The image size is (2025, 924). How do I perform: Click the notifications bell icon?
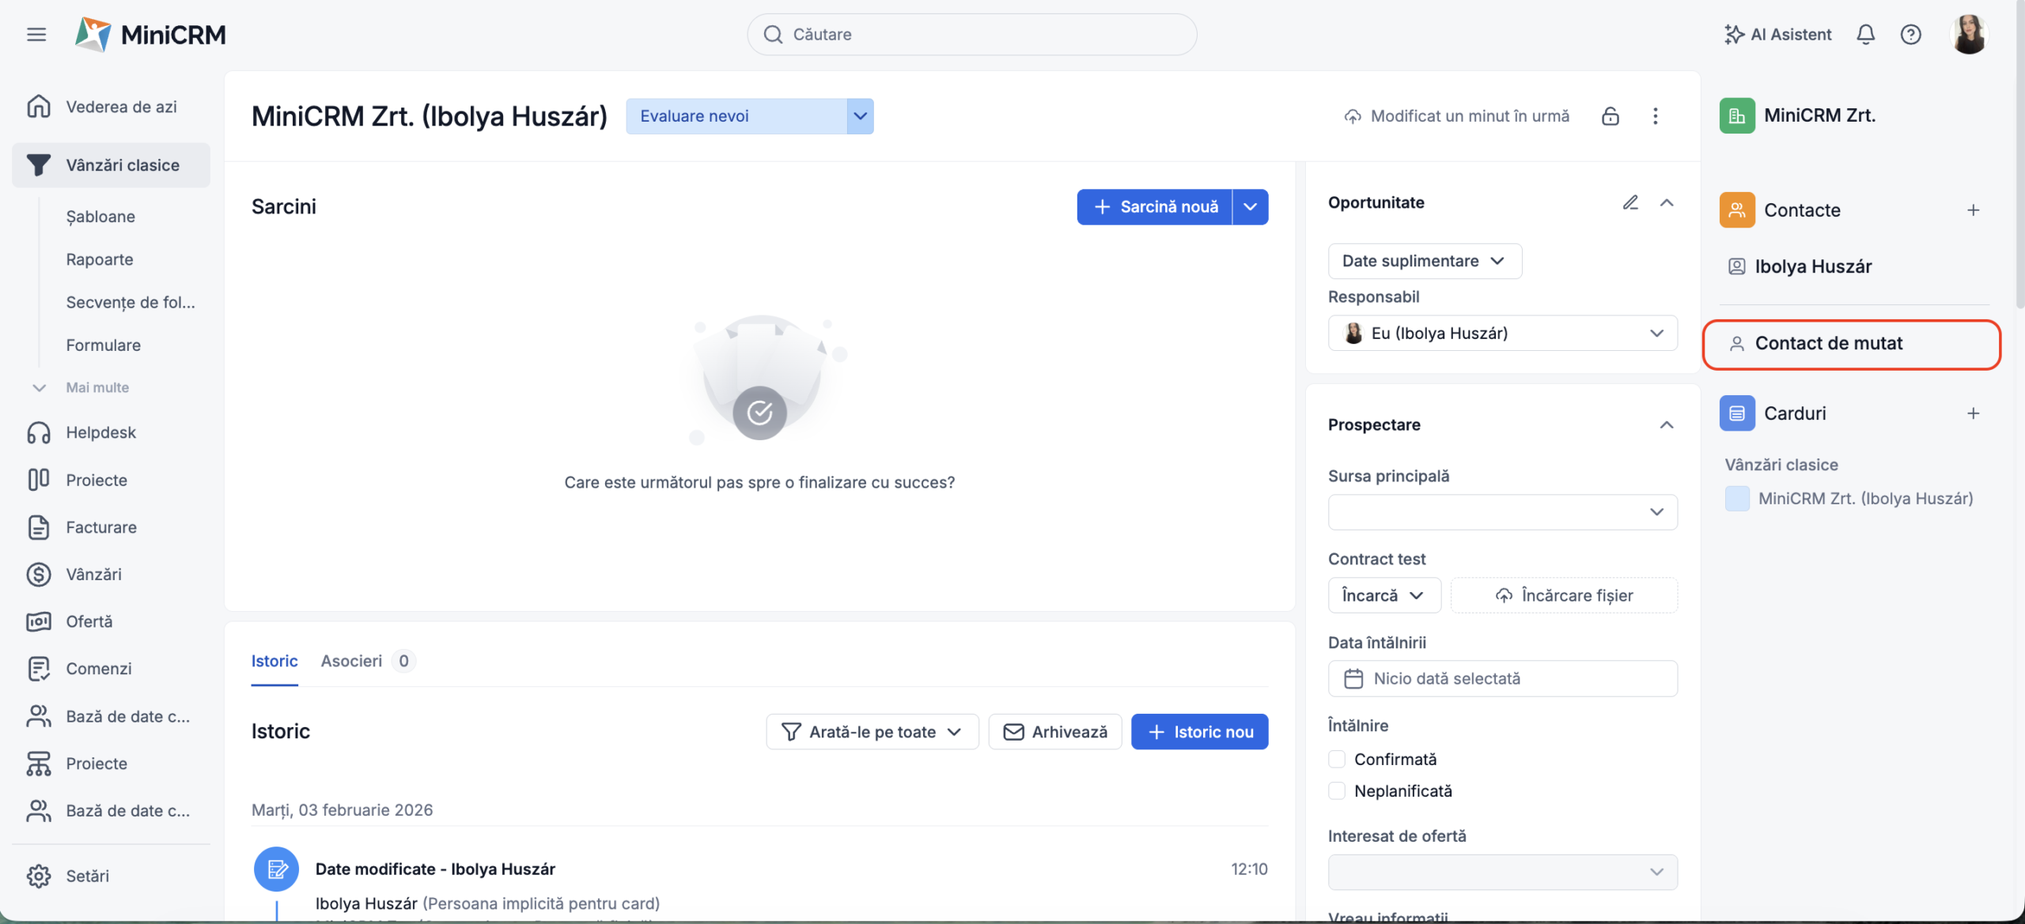point(1865,34)
